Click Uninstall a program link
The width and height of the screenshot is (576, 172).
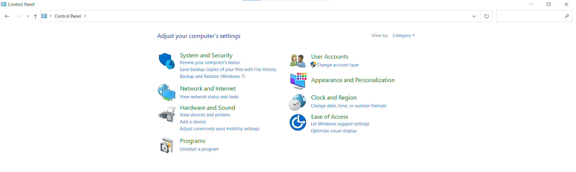point(199,149)
